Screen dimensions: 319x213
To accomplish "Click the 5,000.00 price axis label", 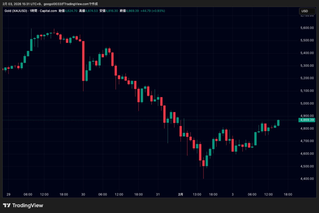I will (306, 103).
